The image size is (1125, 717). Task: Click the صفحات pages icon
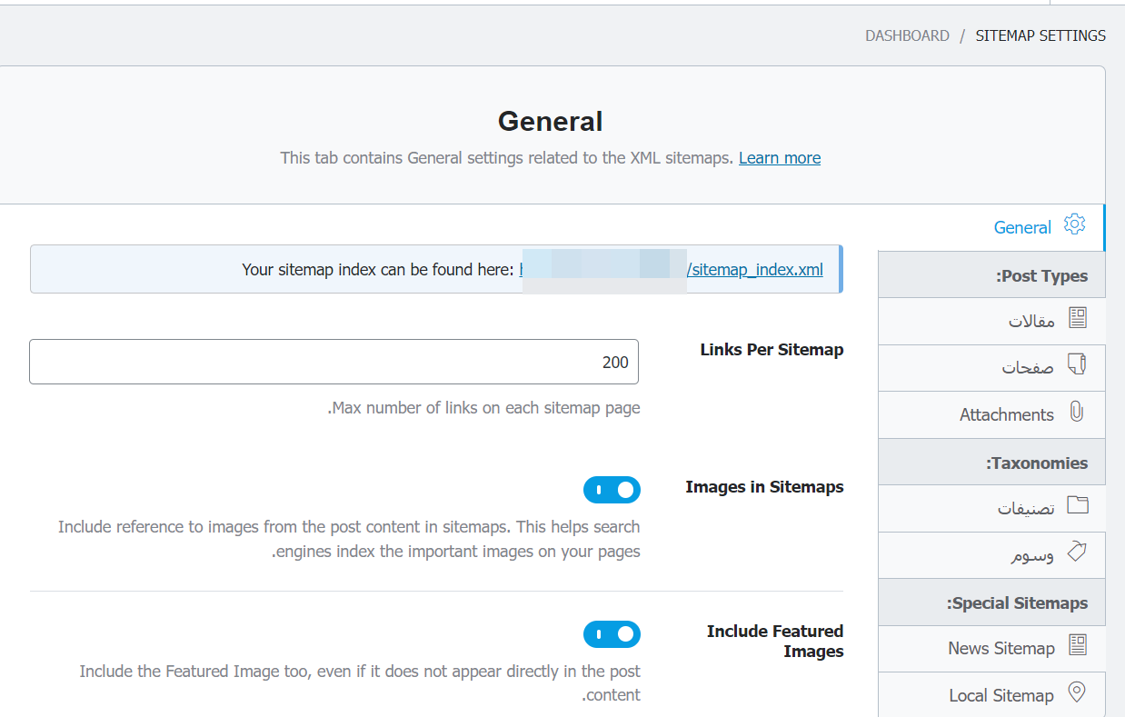click(1077, 364)
